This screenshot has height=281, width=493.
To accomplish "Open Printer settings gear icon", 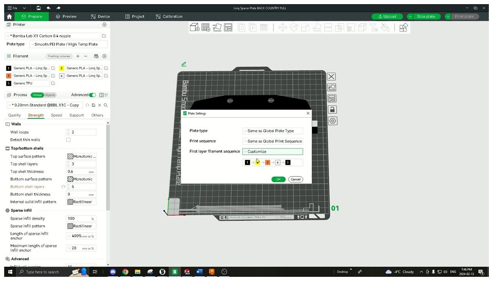I will click(x=104, y=25).
